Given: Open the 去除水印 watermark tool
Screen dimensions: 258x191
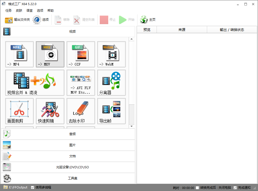Looking at the screenshot, I should click(81, 111).
